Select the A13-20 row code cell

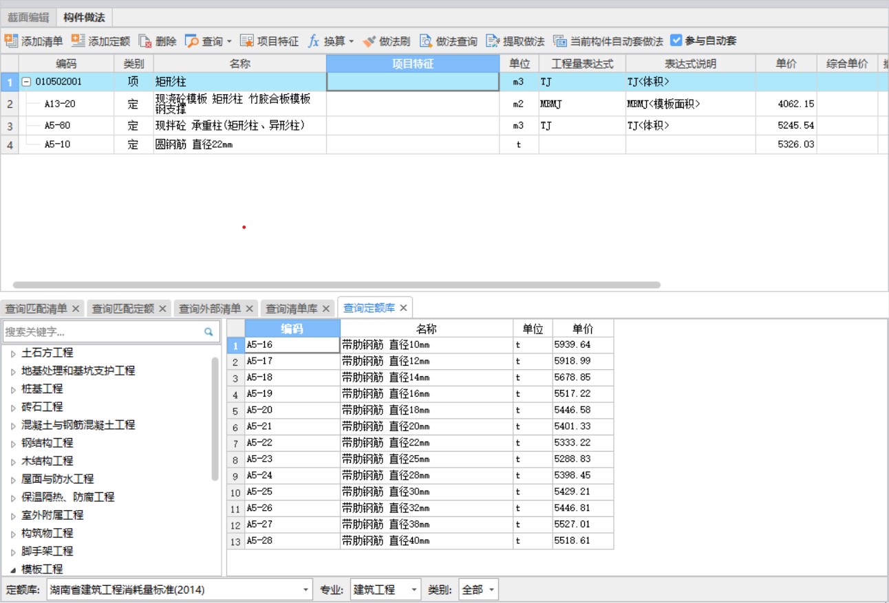click(x=66, y=104)
